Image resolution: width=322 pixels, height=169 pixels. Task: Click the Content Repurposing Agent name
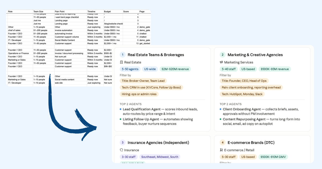pos(244,119)
